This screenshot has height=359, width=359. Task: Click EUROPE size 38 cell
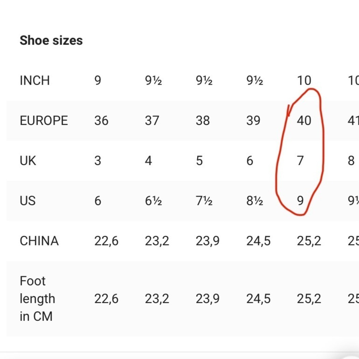pos(202,120)
